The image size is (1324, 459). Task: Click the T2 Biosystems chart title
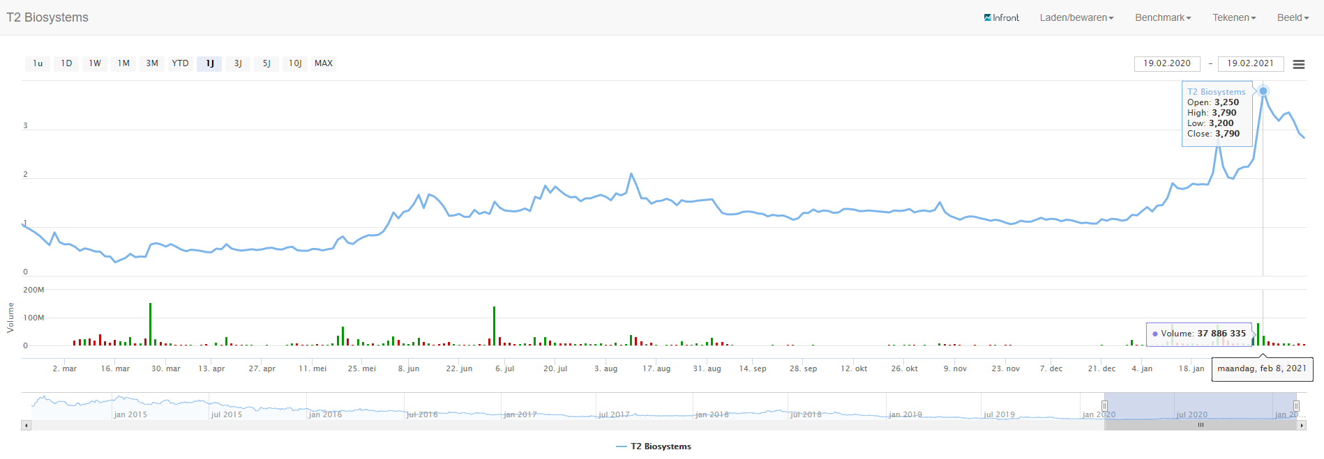pyautogui.click(x=47, y=17)
